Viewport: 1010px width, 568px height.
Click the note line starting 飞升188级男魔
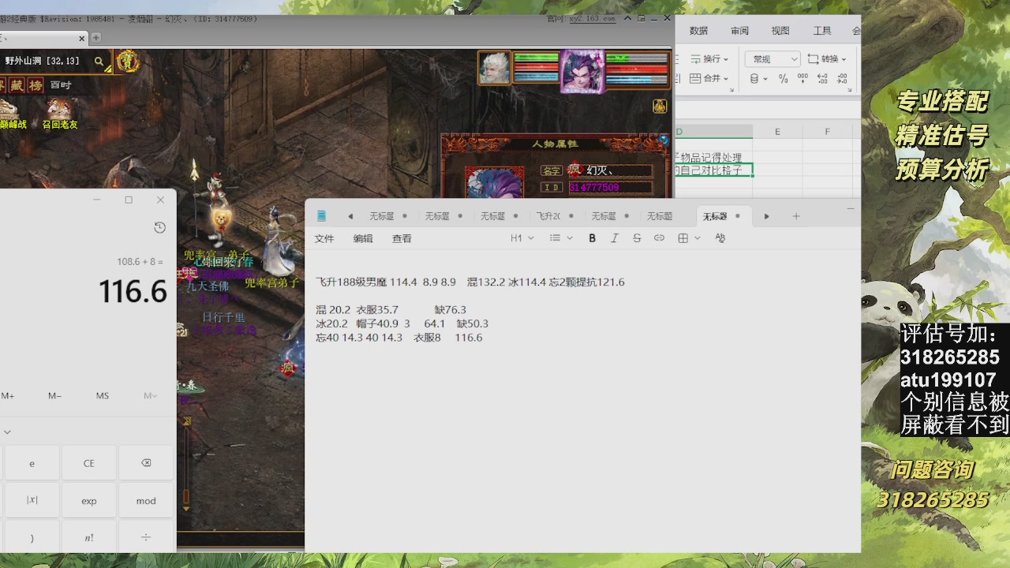click(470, 282)
